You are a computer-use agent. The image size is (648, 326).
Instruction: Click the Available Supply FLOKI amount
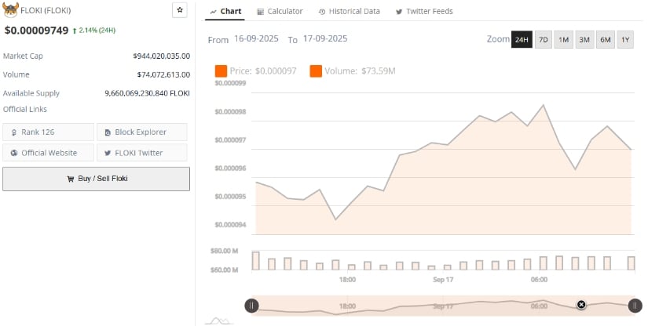(147, 93)
